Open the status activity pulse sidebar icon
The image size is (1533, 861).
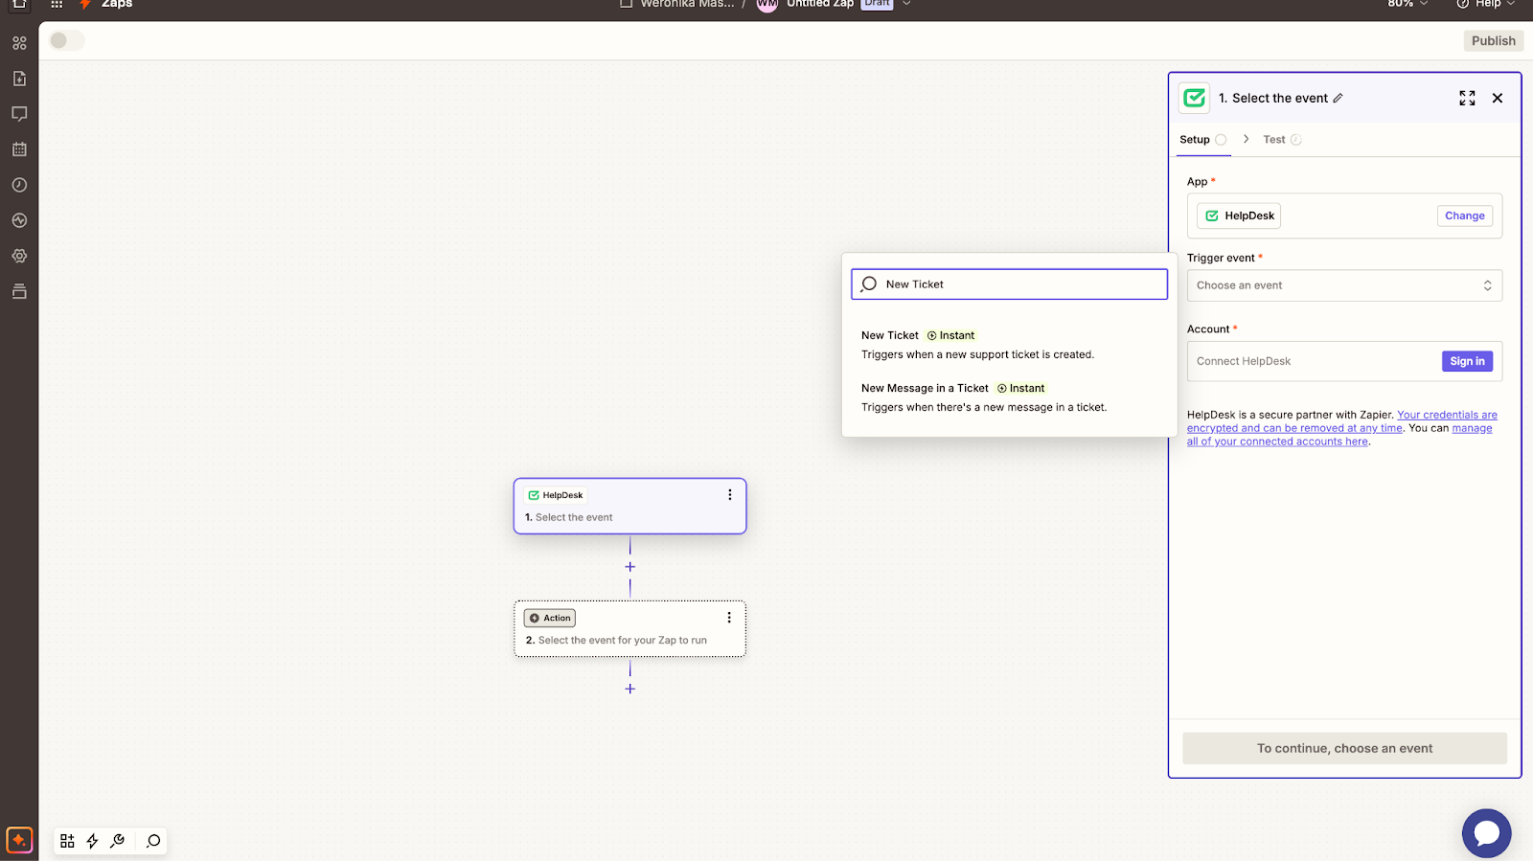pos(19,220)
